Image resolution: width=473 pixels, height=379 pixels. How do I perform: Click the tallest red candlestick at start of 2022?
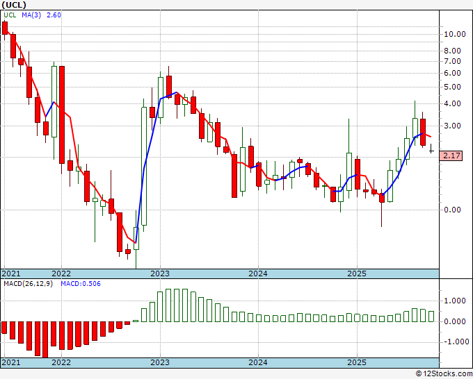pyautogui.click(x=62, y=115)
